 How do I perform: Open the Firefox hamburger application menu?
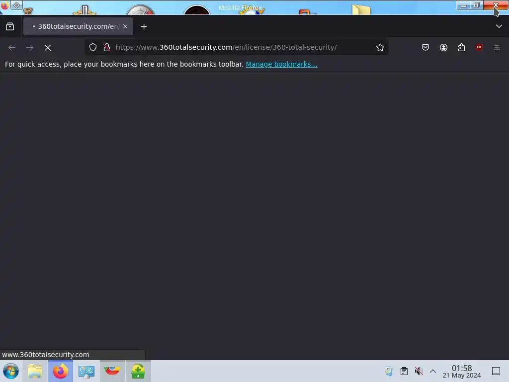pyautogui.click(x=497, y=47)
